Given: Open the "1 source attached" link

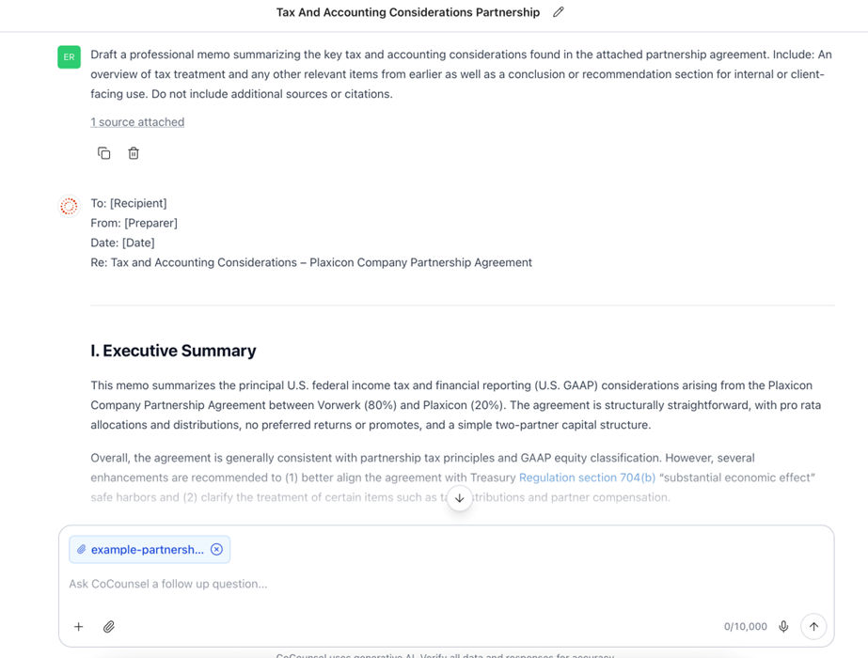Looking at the screenshot, I should pyautogui.click(x=137, y=122).
